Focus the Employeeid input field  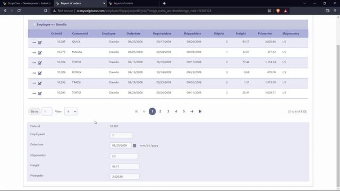click(x=121, y=135)
